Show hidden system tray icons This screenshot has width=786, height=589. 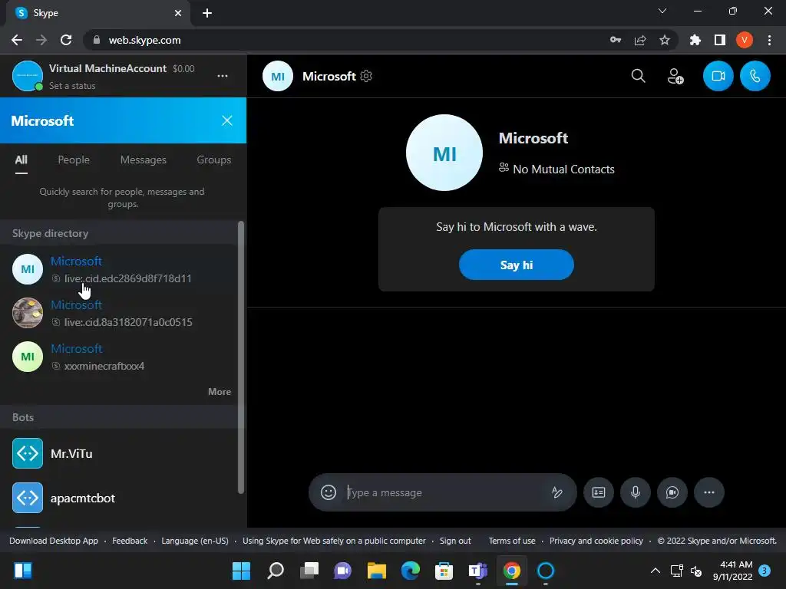click(656, 571)
